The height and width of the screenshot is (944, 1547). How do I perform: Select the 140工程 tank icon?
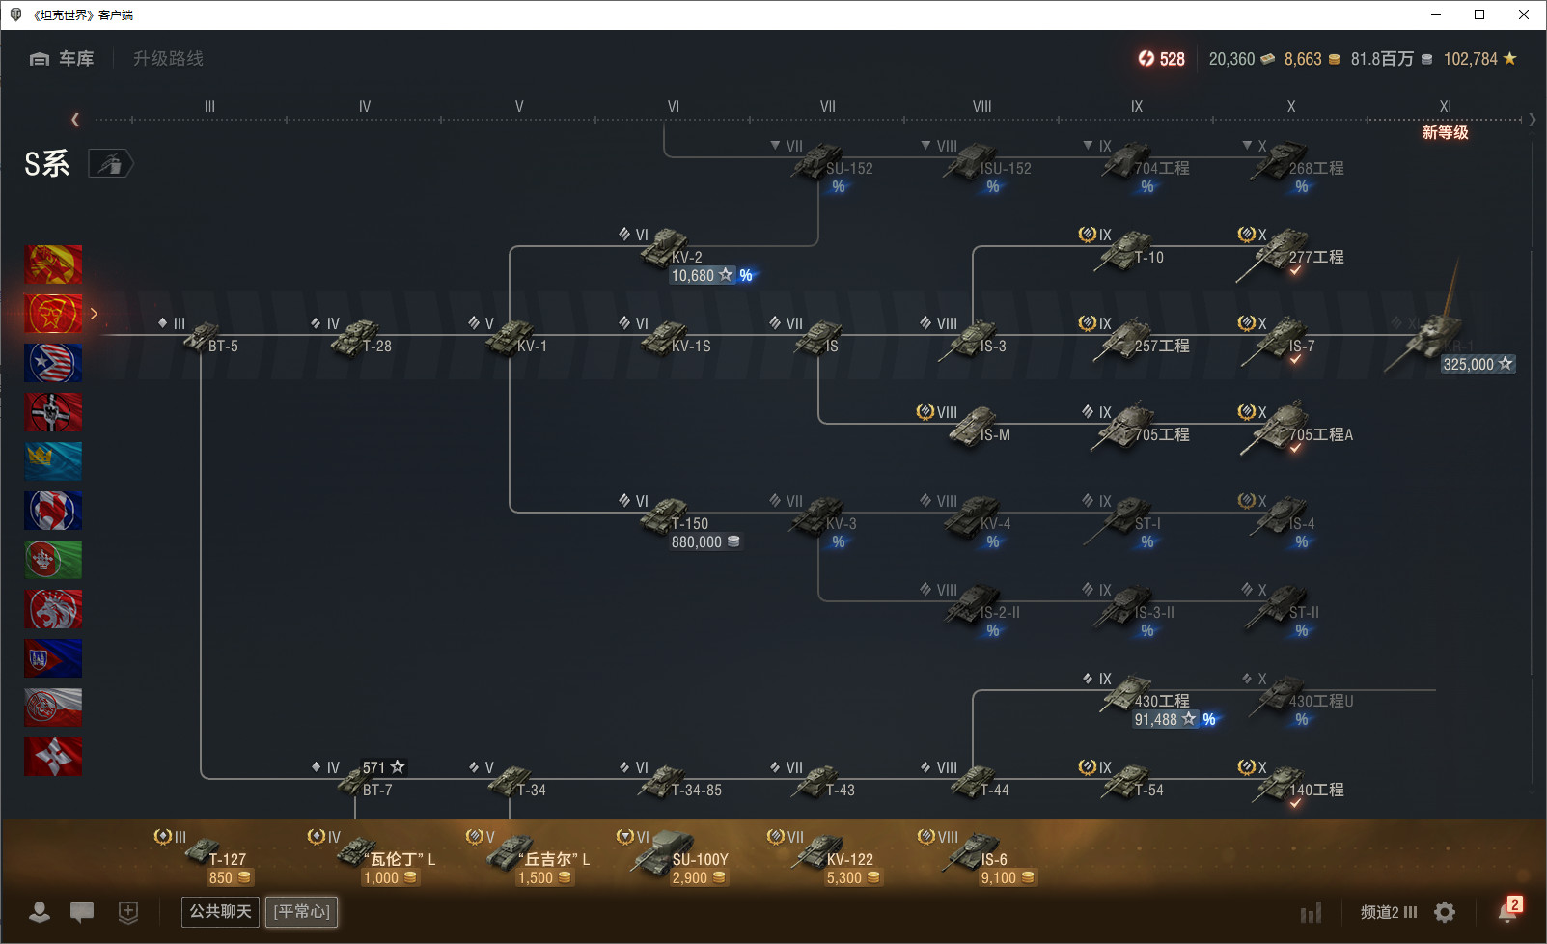click(x=1280, y=782)
